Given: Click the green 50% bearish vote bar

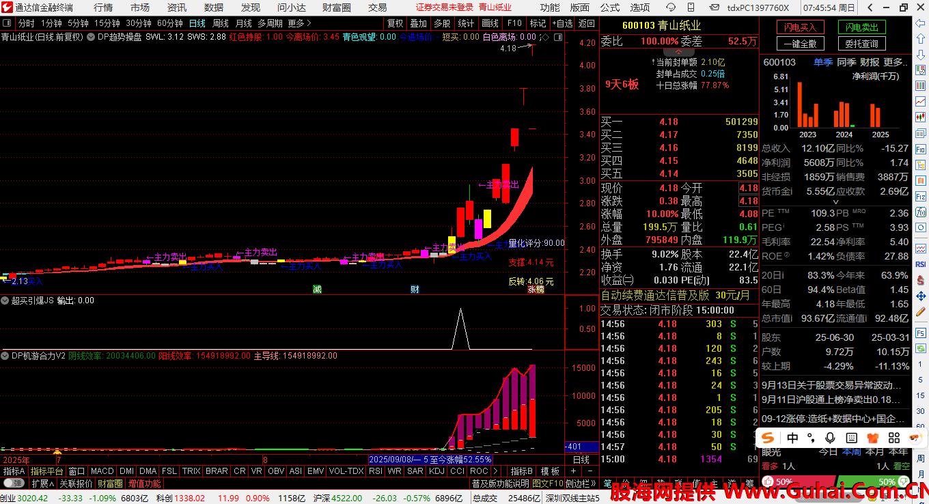Looking at the screenshot, I should 872,481.
